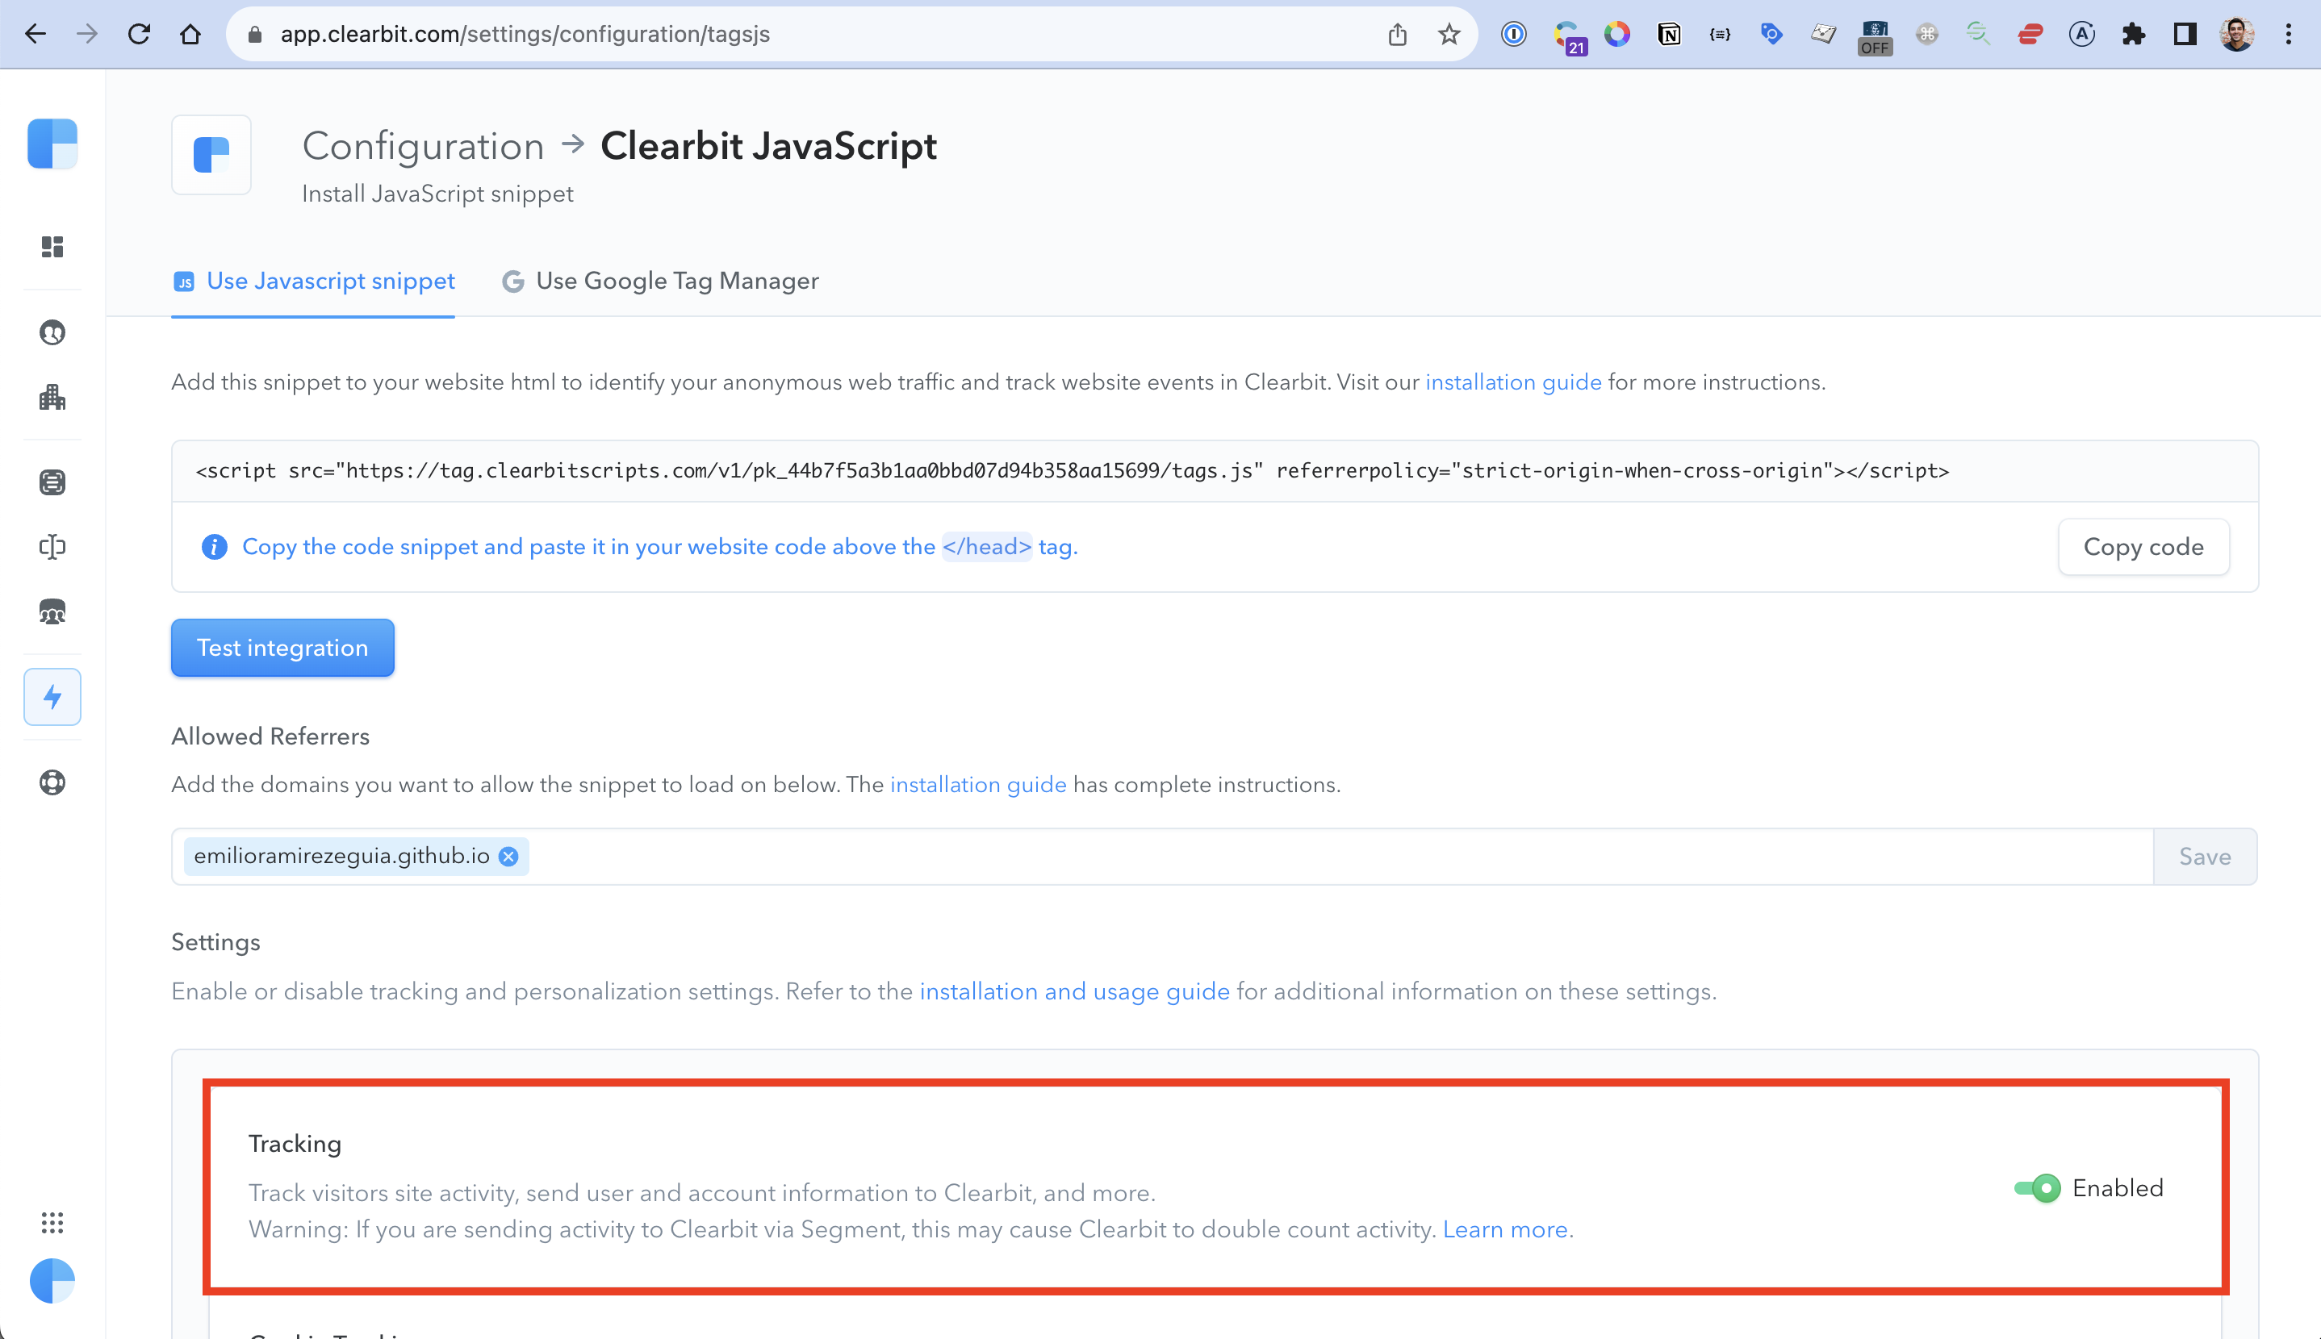
Task: Click Save for allowed referrers
Action: point(2204,856)
